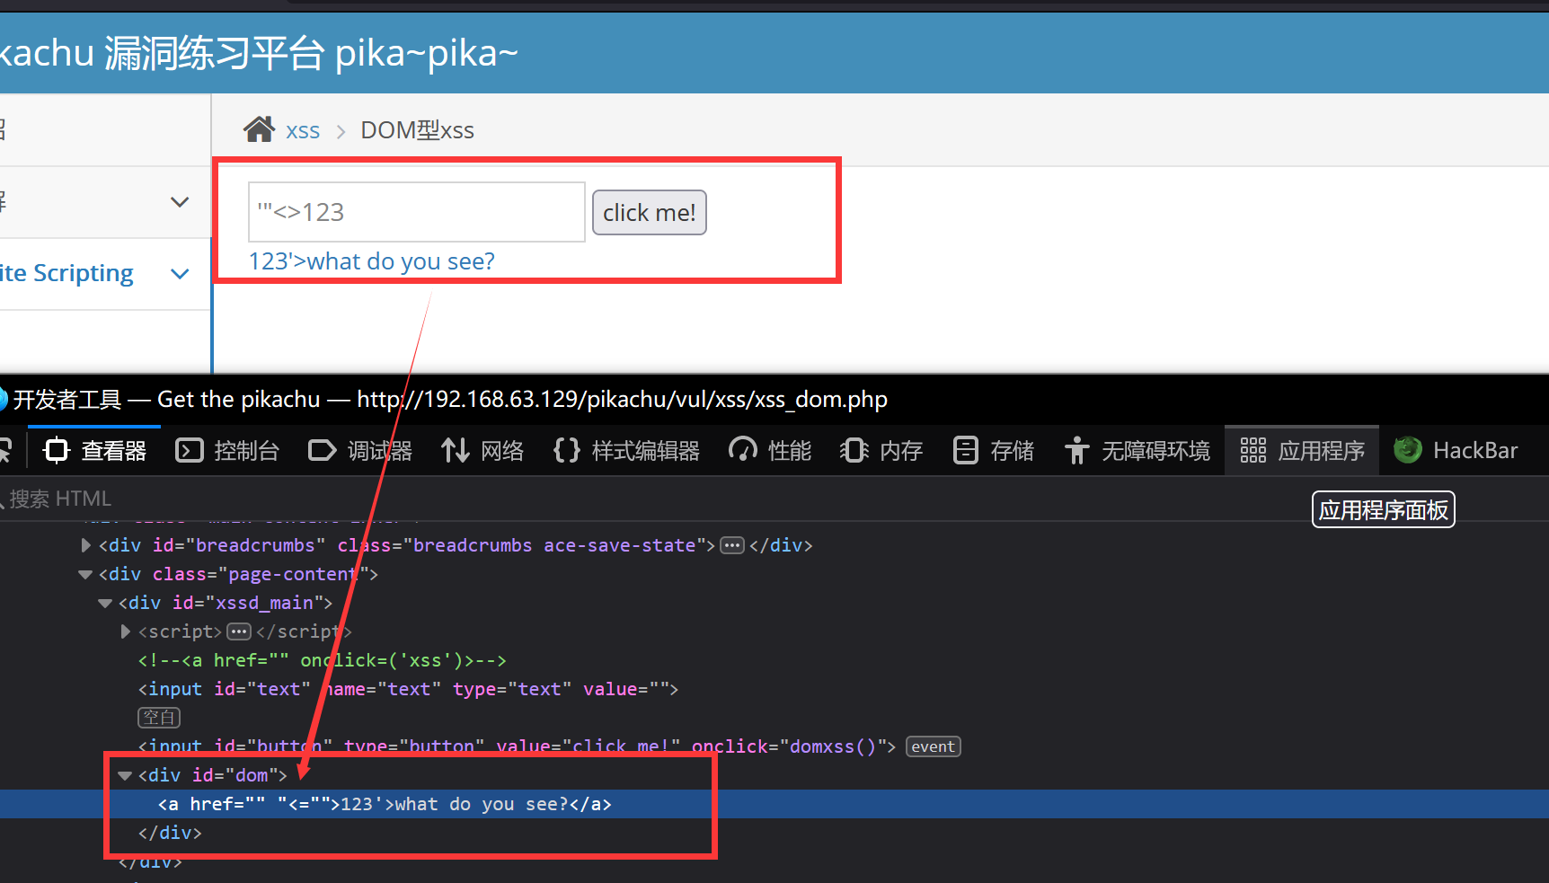Click the text input containing '"<>123

pyautogui.click(x=417, y=212)
